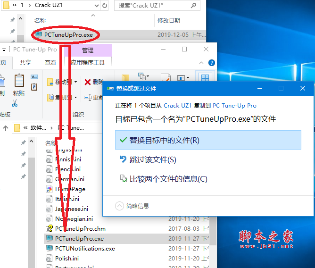Click the Polish.ini file icon
Viewport: 315px width, 268px height.
pyautogui.click(x=49, y=259)
